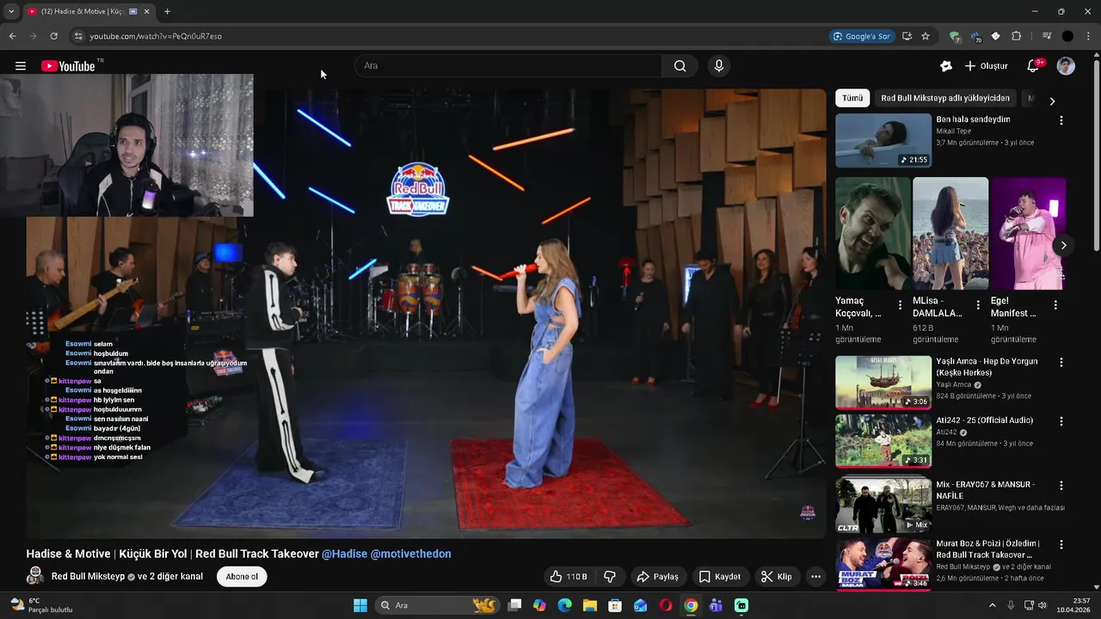1101x619 pixels.
Task: Open the @motivethedon channel link
Action: click(x=410, y=554)
